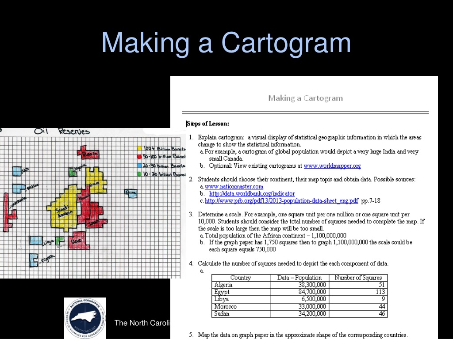Click the 'Data – Population' table header
453x339 pixels.
(x=299, y=278)
